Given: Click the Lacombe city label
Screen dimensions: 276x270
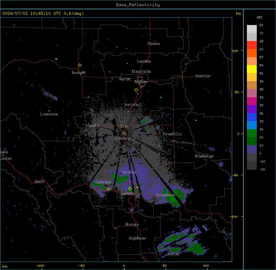Looking at the screenshot, I should pos(144,61).
